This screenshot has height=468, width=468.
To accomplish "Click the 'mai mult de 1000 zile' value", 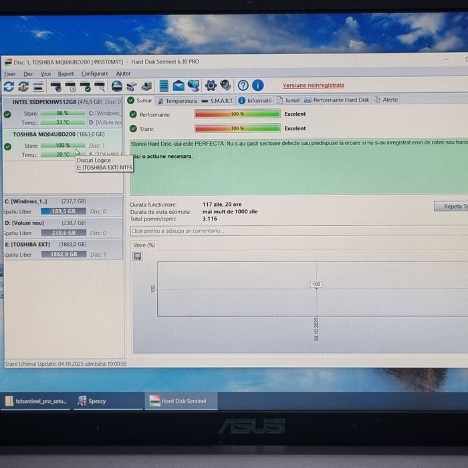I will point(230,211).
